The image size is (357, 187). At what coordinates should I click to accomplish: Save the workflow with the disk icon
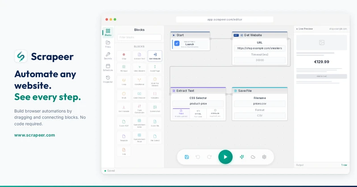pos(187,157)
